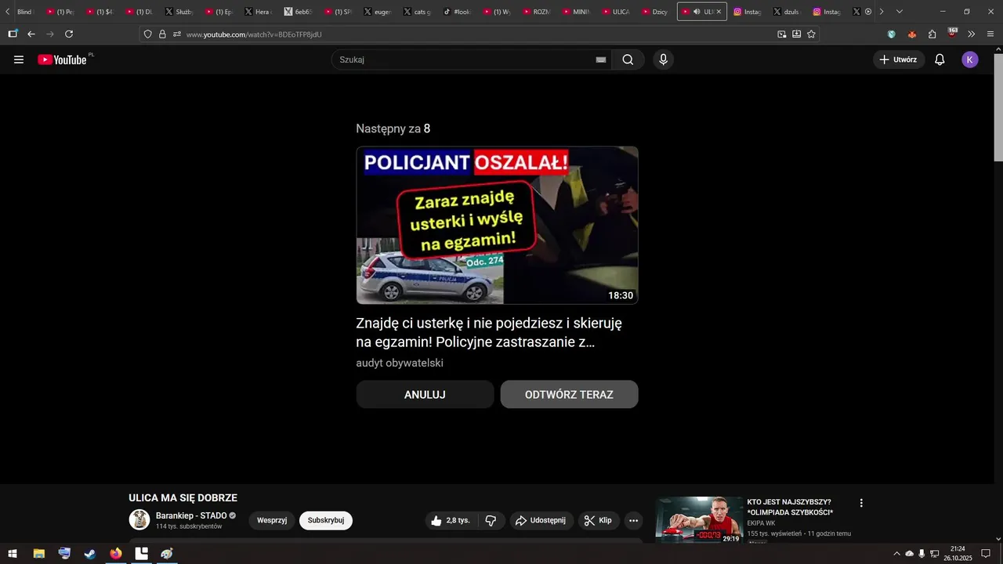
Task: Open the POLICJANT OSZALAŁ next-video thumbnail
Action: (497, 225)
